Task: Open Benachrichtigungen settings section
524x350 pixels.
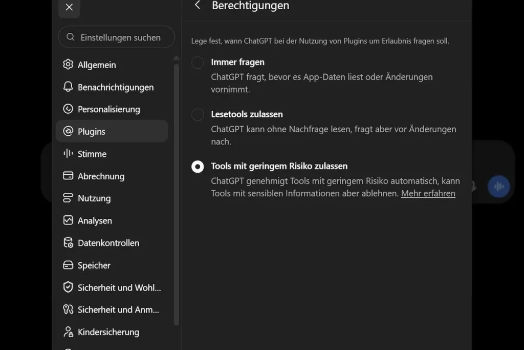Action: point(112,87)
